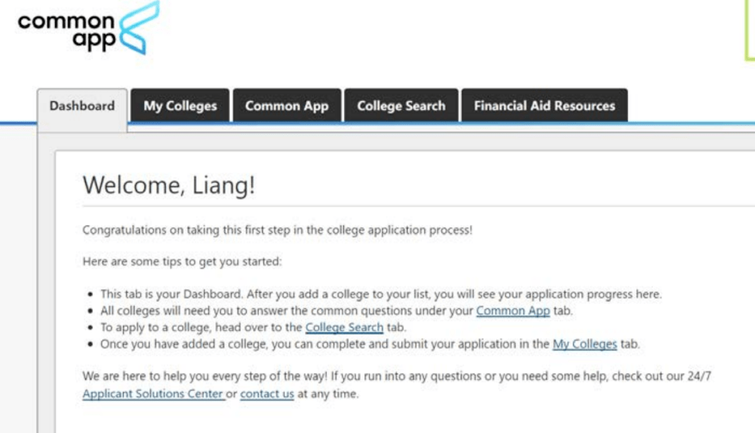755x433 pixels.
Task: Click the blue Common App logo swirl
Action: [140, 28]
